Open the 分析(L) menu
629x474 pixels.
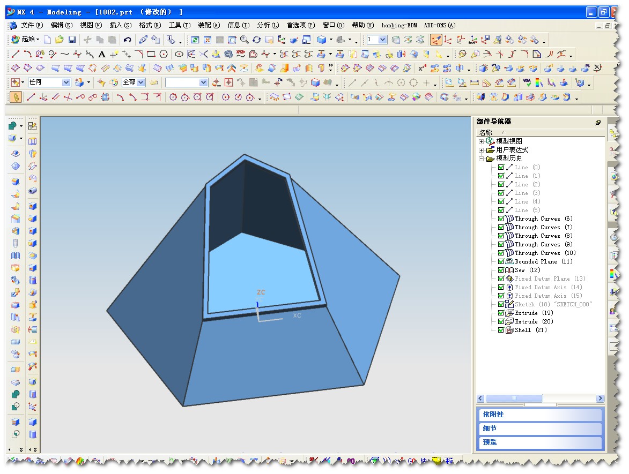(x=268, y=25)
